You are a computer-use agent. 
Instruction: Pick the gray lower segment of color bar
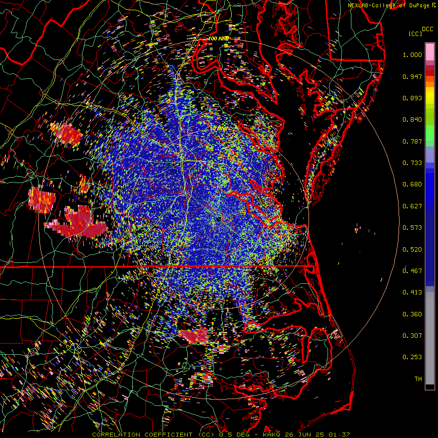[430, 338]
